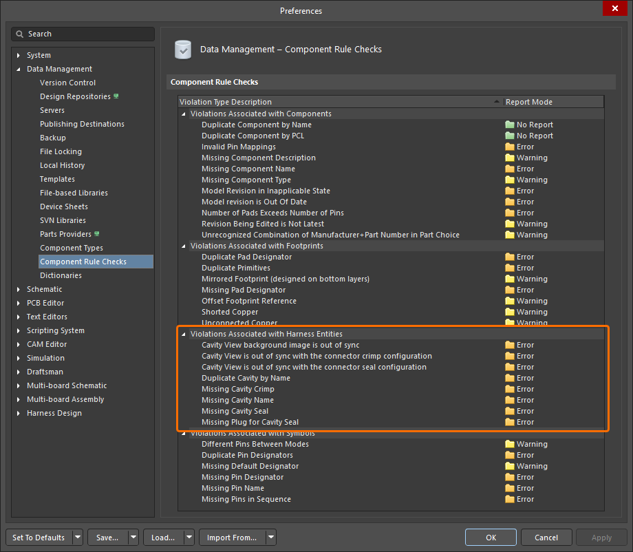Sort by Violation Type Description column header
This screenshot has height=552, width=633.
point(341,102)
